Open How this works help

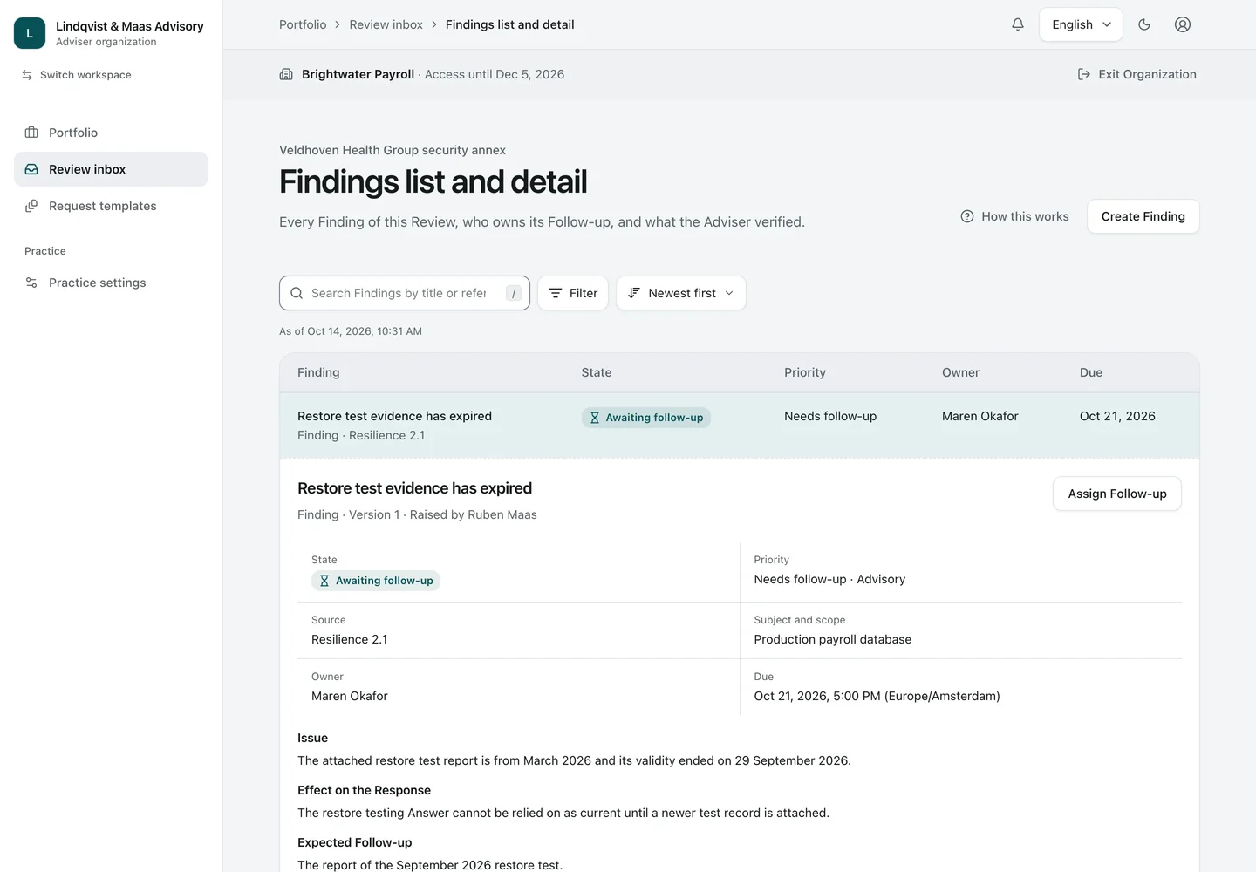click(1014, 216)
